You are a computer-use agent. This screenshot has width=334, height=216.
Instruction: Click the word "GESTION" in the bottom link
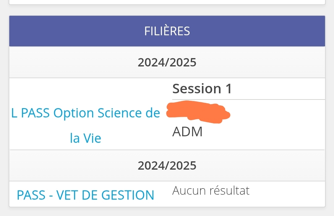(128, 195)
